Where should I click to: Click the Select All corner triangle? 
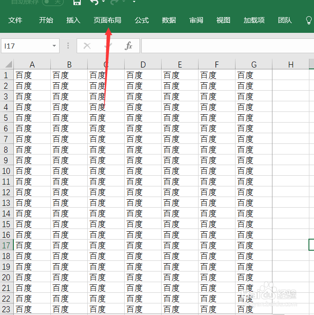click(x=9, y=64)
